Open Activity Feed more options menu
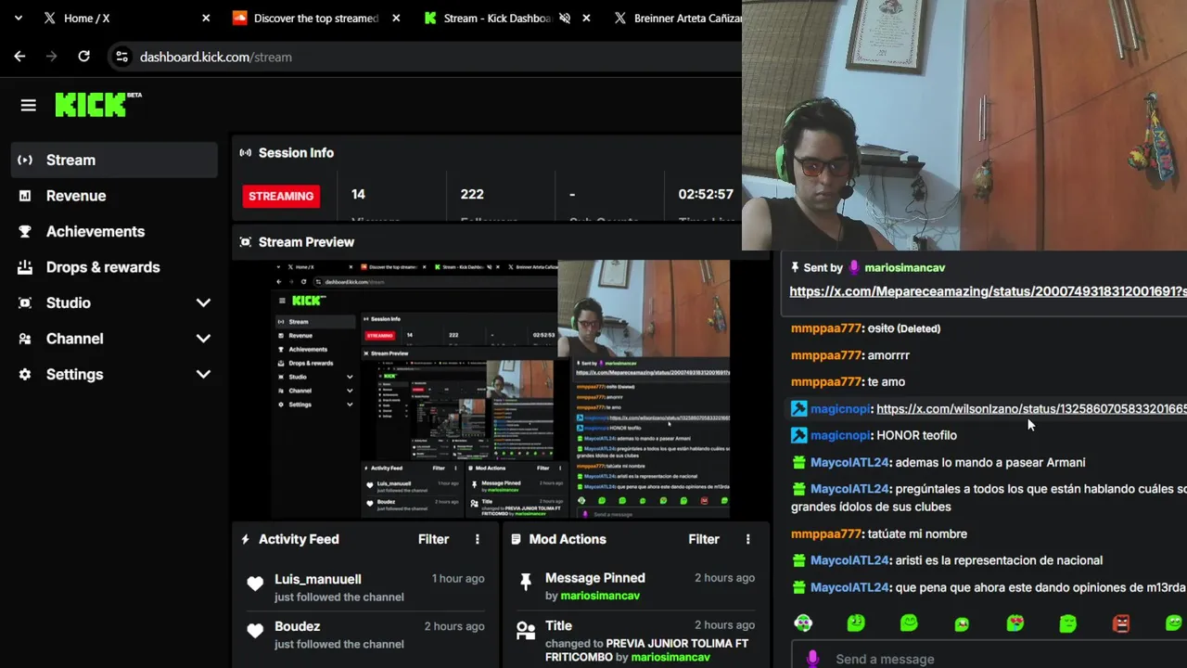 click(x=478, y=539)
